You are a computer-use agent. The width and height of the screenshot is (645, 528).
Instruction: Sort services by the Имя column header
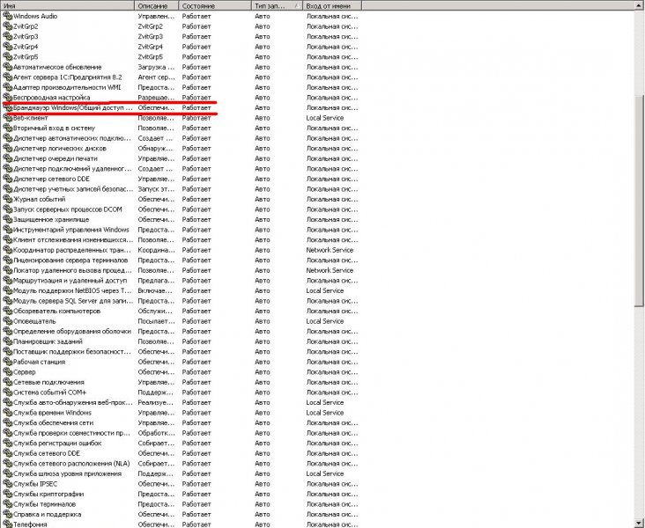[66, 5]
